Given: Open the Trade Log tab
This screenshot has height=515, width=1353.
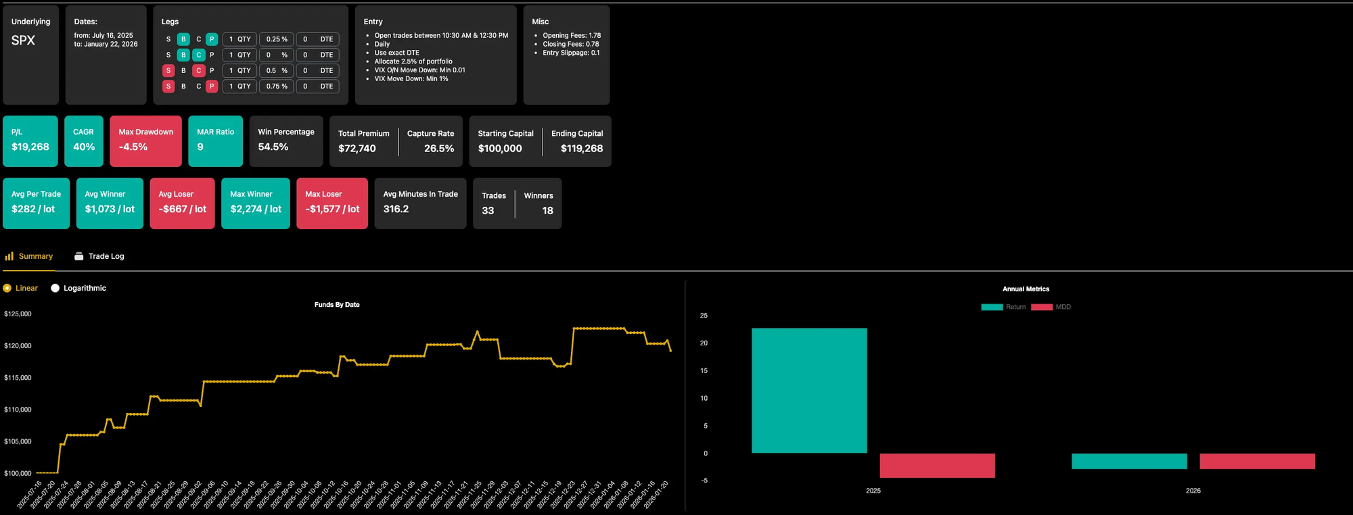Looking at the screenshot, I should pyautogui.click(x=106, y=256).
